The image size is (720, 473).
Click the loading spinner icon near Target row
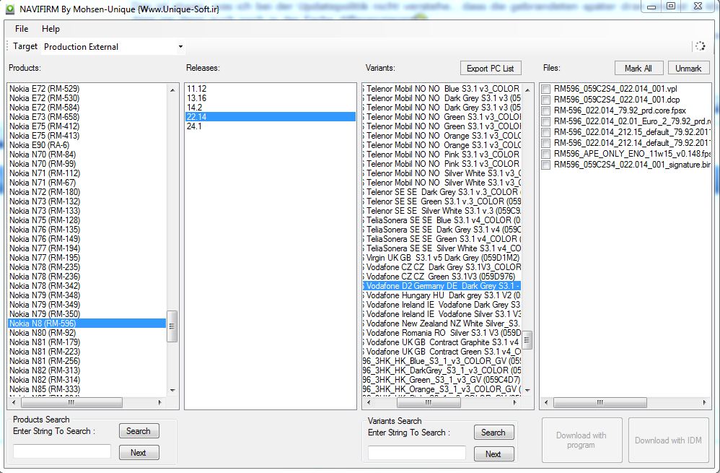(701, 46)
